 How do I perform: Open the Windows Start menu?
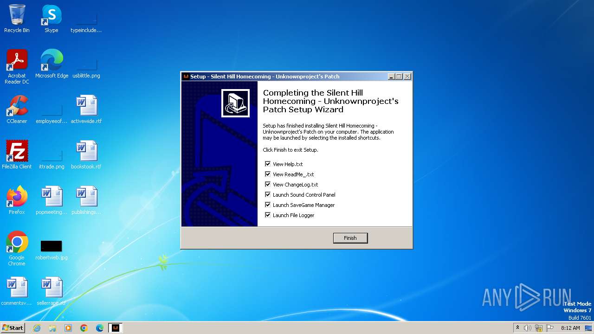[13, 328]
